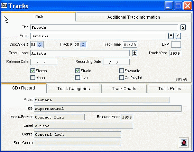Select the CD / Record tab
Viewport: 194px width, 152px height.
click(24, 88)
